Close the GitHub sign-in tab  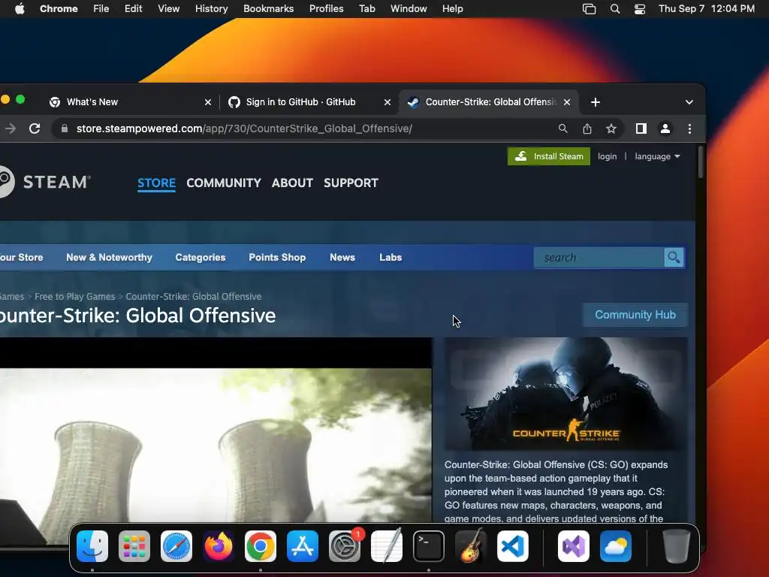(388, 102)
